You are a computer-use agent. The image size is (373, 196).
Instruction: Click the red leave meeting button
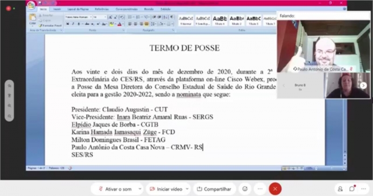click(x=275, y=189)
